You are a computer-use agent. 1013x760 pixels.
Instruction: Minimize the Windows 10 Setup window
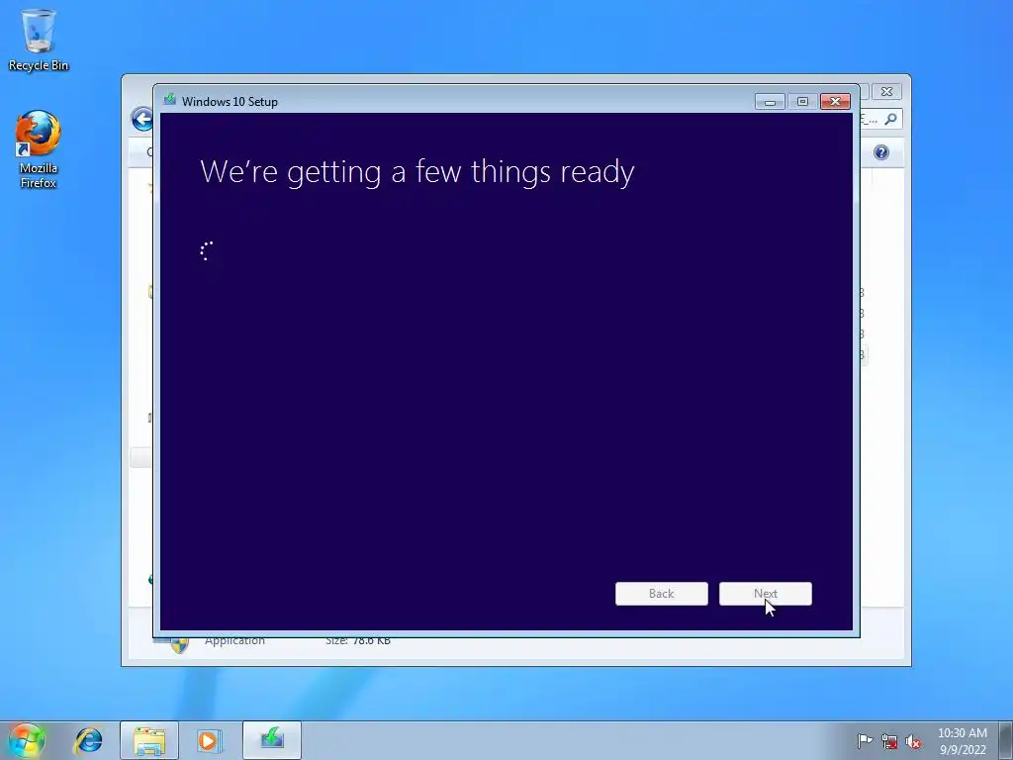pyautogui.click(x=770, y=102)
